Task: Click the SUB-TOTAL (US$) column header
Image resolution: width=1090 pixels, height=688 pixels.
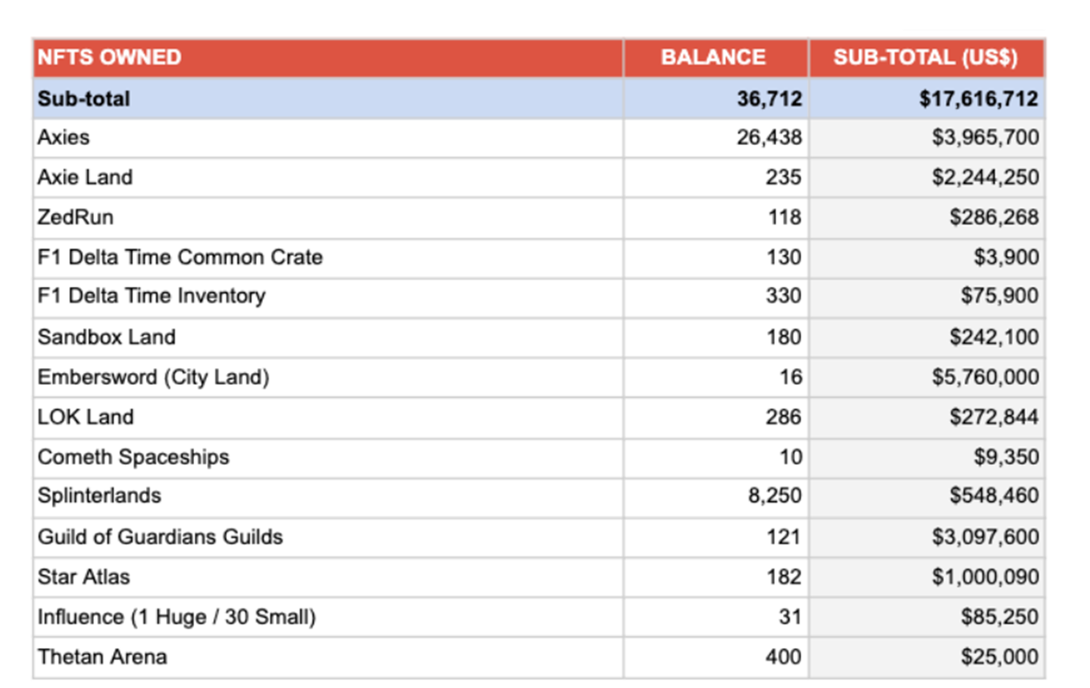Action: (x=926, y=58)
